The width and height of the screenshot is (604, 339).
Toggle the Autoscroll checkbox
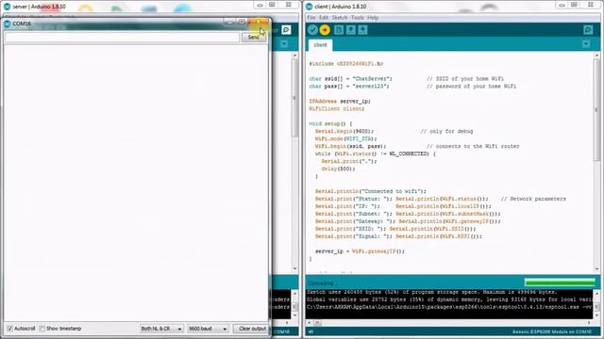pos(10,329)
